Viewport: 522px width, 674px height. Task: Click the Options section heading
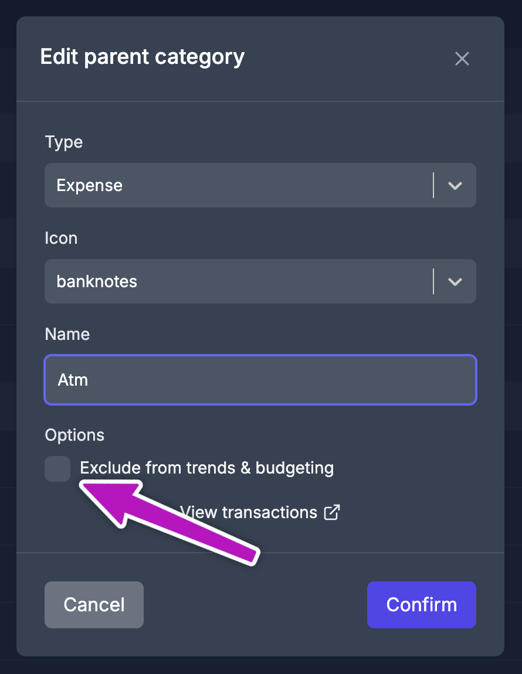point(74,435)
